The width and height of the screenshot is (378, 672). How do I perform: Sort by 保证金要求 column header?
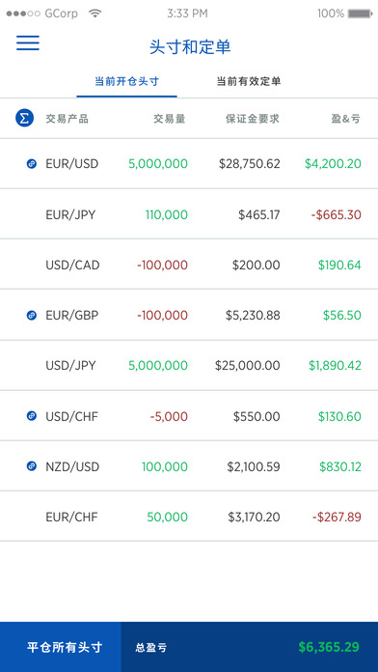253,119
